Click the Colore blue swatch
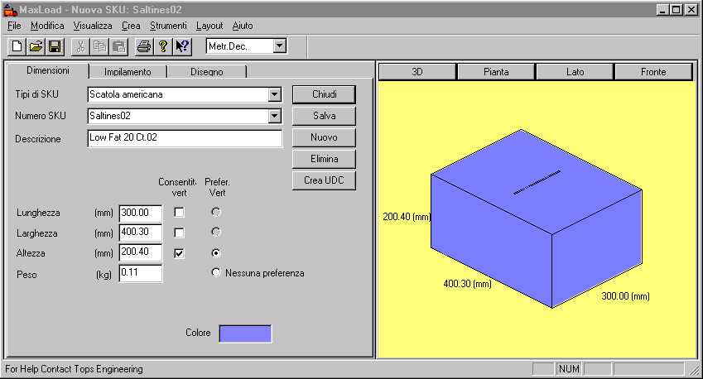The width and height of the screenshot is (703, 379). click(x=245, y=333)
